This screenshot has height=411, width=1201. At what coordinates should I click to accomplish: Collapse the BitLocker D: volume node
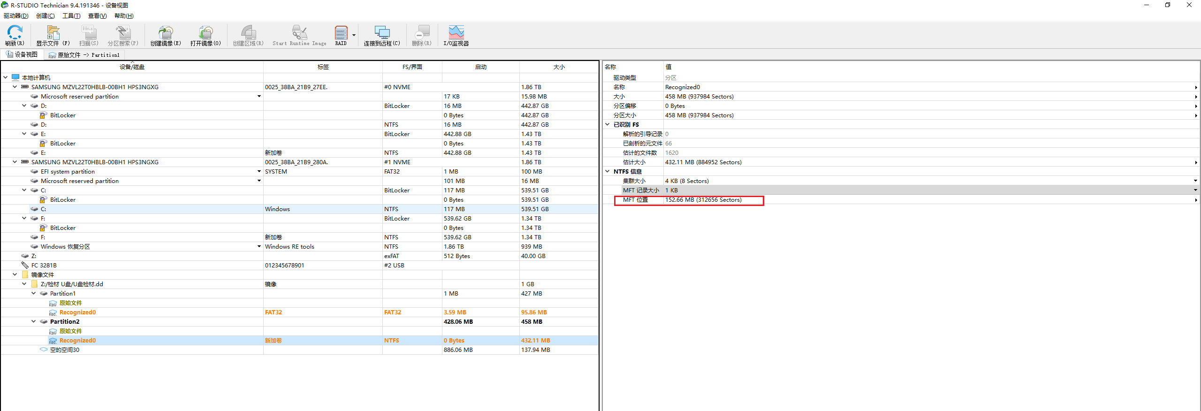24,106
